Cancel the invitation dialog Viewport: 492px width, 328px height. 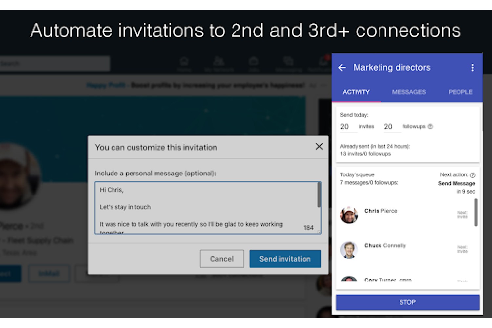point(222,259)
